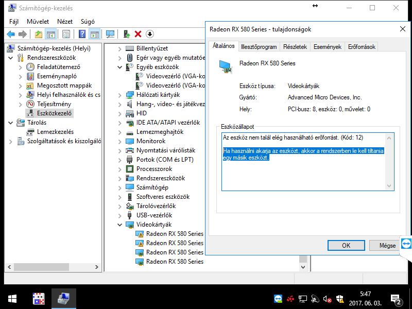Open TeamViewer tray icon
Image resolution: width=412 pixels, height=309 pixels.
(278, 299)
